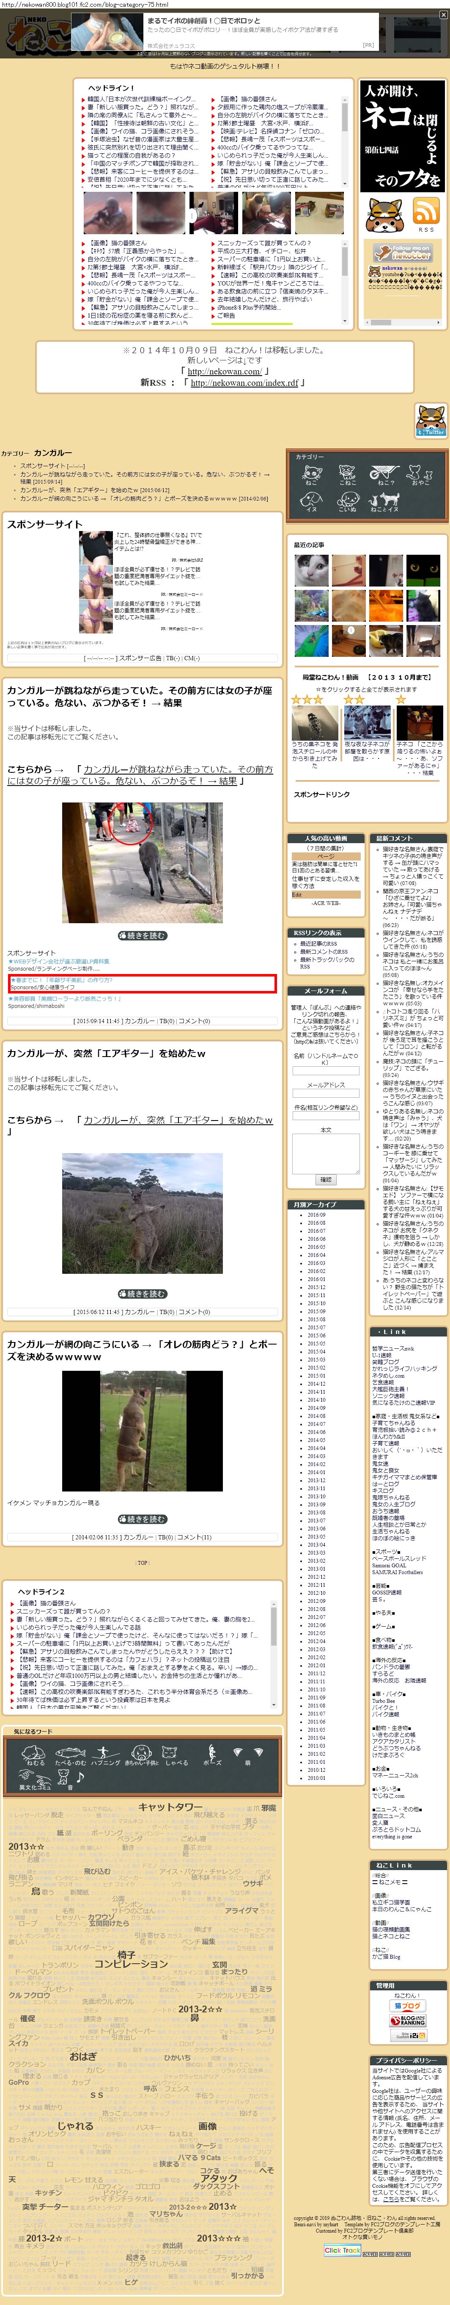
Task: Open the http://nekowan.com/ link
Action: pyautogui.click(x=224, y=371)
